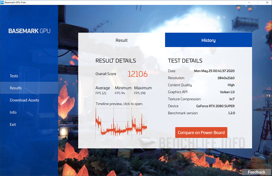The width and height of the screenshot is (272, 176).
Task: Select Results in the sidebar
Action: pos(16,88)
